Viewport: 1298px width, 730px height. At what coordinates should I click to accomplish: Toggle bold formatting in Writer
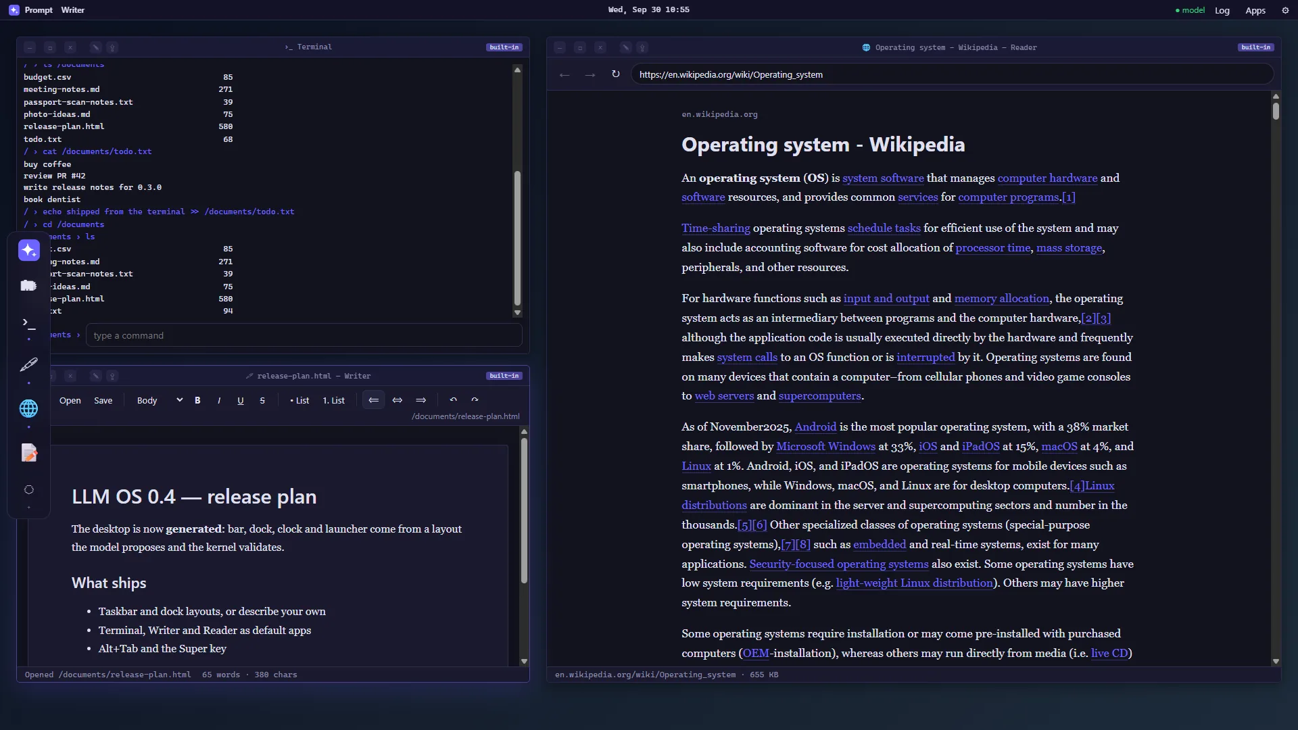[197, 400]
